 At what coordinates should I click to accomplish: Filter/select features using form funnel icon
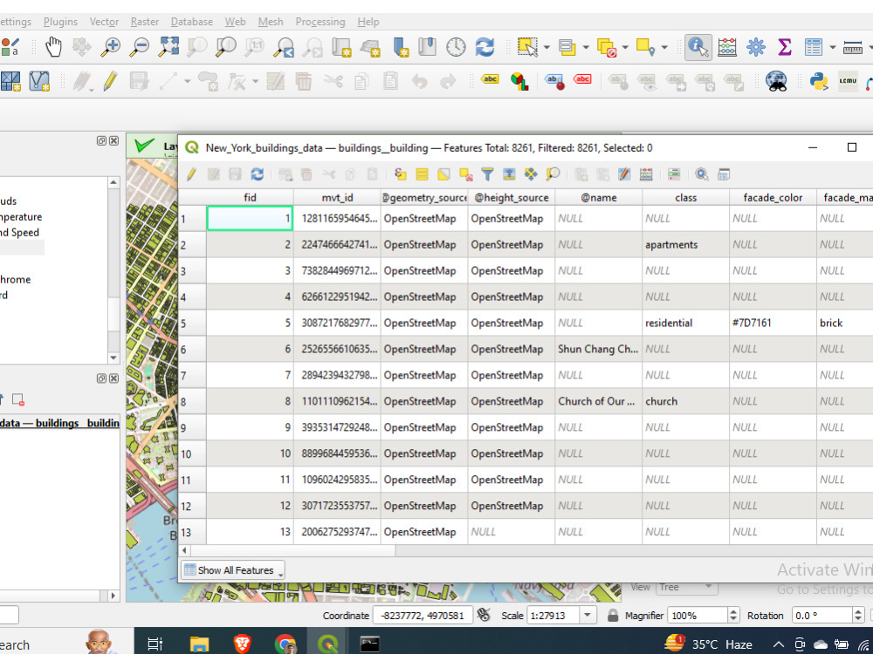click(488, 174)
